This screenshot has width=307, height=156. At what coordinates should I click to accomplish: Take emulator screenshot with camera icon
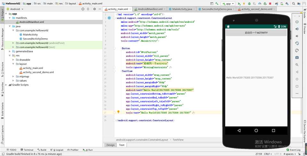[297, 58]
